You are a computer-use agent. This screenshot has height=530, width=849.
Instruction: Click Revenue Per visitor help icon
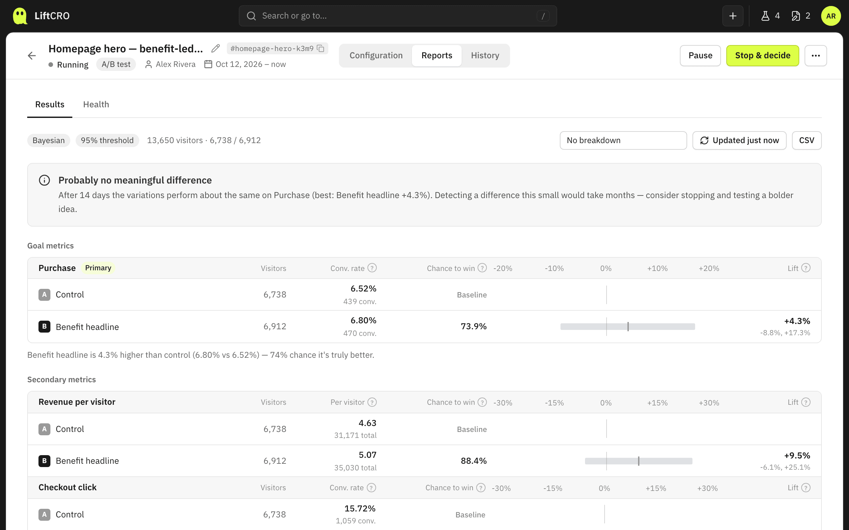click(x=372, y=402)
